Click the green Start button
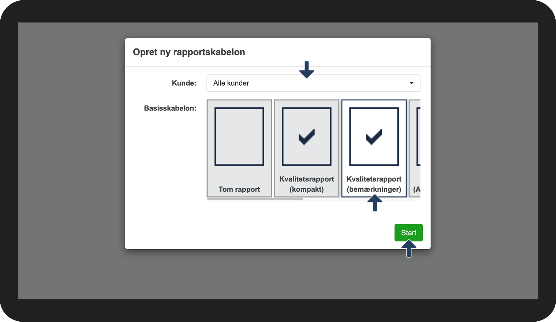Screen dimensions: 556x322 click(408, 233)
